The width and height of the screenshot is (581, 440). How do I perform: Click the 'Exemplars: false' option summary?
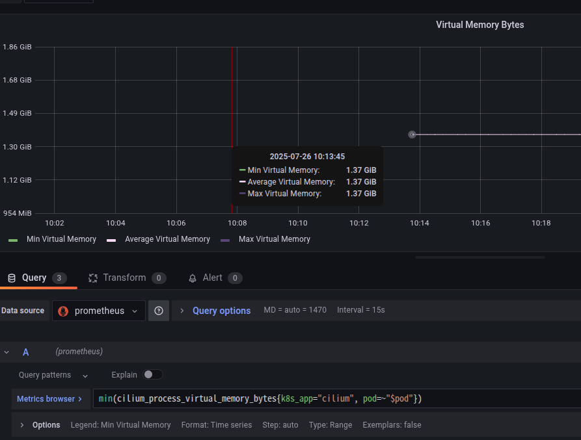click(392, 425)
